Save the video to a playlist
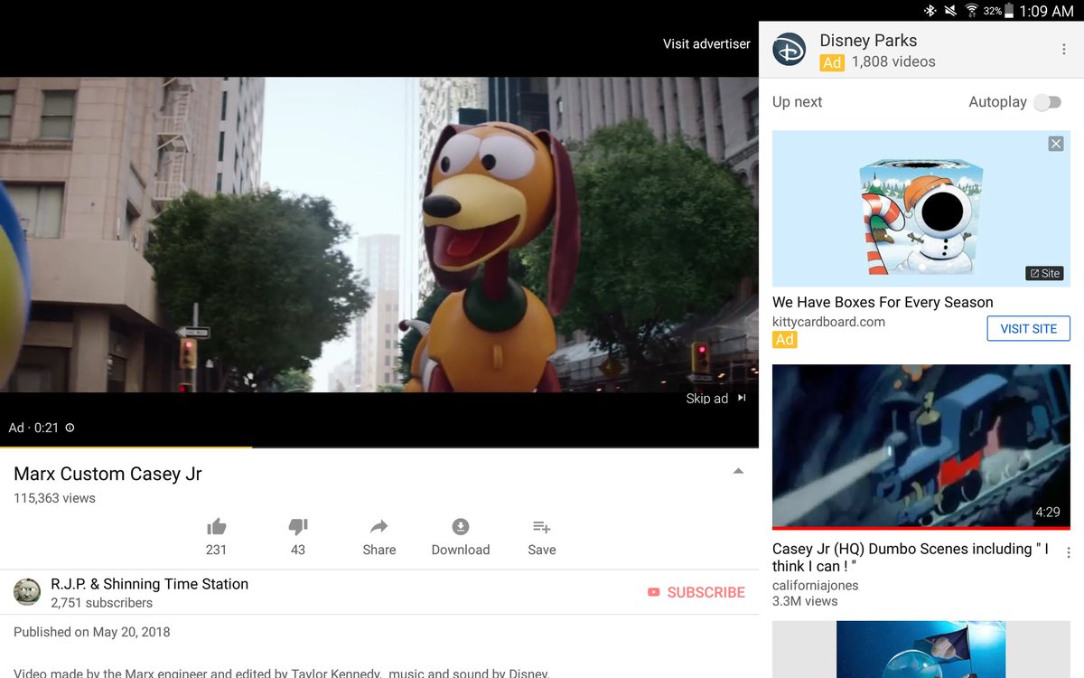 pos(542,526)
